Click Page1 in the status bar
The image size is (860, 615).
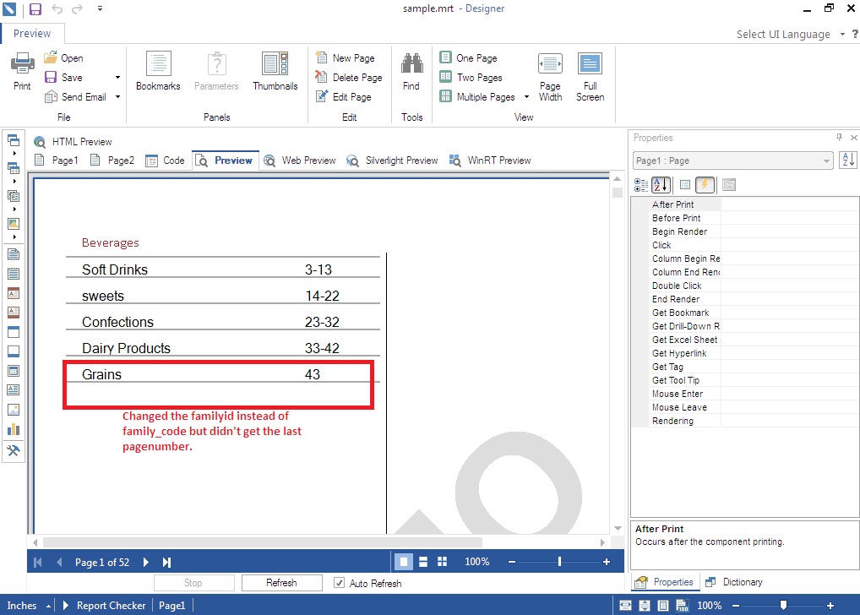[171, 606]
